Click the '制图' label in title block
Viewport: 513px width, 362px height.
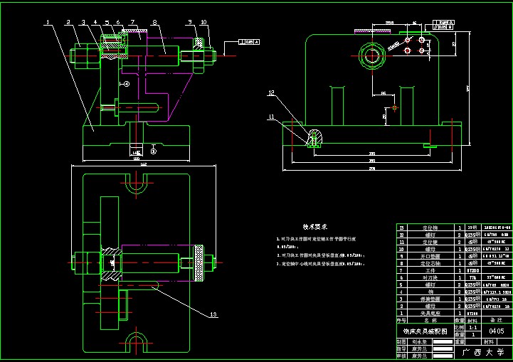[x=401, y=341]
